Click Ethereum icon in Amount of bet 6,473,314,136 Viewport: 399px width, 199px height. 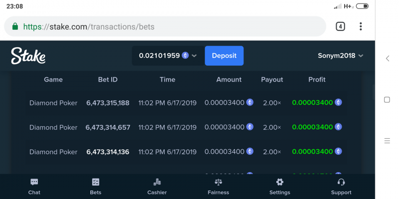point(250,151)
